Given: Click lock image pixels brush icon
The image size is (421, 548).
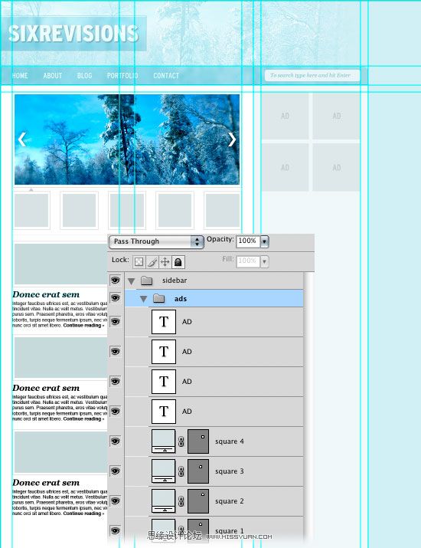Looking at the screenshot, I should (152, 262).
